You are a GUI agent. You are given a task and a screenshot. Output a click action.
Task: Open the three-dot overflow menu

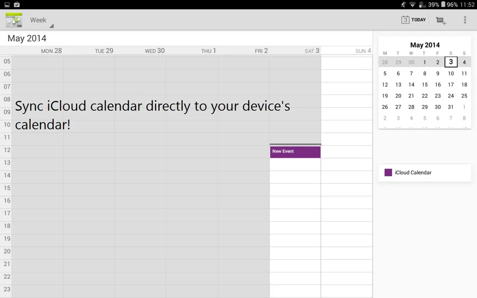pos(464,20)
